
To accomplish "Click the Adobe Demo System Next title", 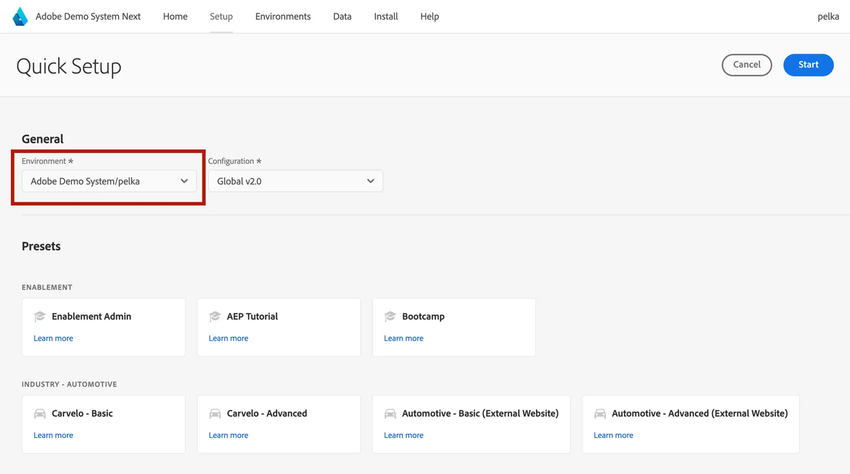I will pyautogui.click(x=88, y=17).
